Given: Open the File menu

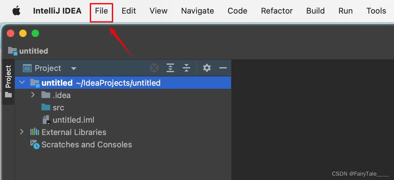Looking at the screenshot, I should click(x=101, y=11).
